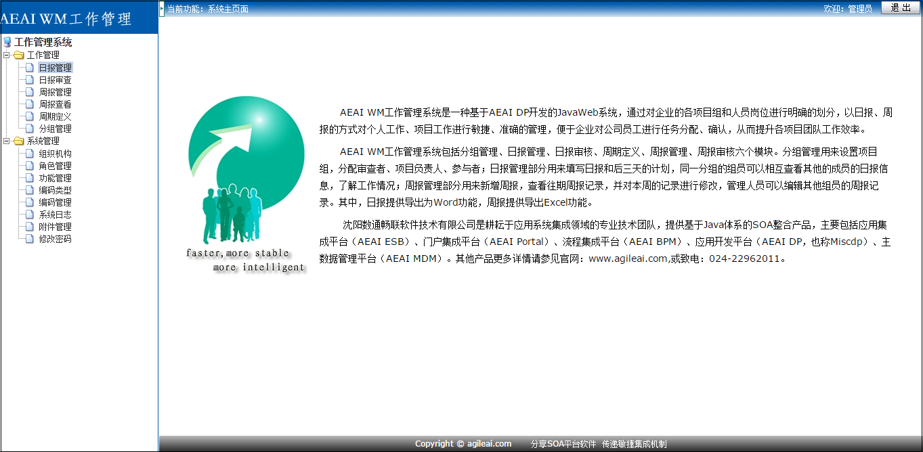Screen dimensions: 923x452
Task: Click the page icon beside 附件管理
Action: (x=30, y=227)
